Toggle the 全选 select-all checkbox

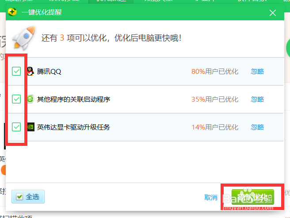(x=19, y=197)
